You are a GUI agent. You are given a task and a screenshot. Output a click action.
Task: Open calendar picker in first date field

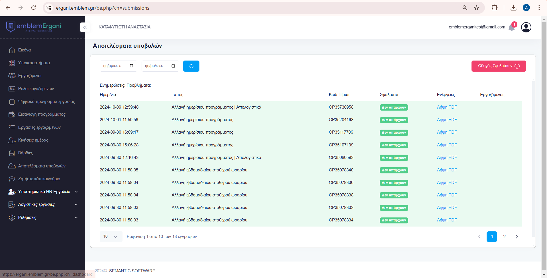coord(131,66)
